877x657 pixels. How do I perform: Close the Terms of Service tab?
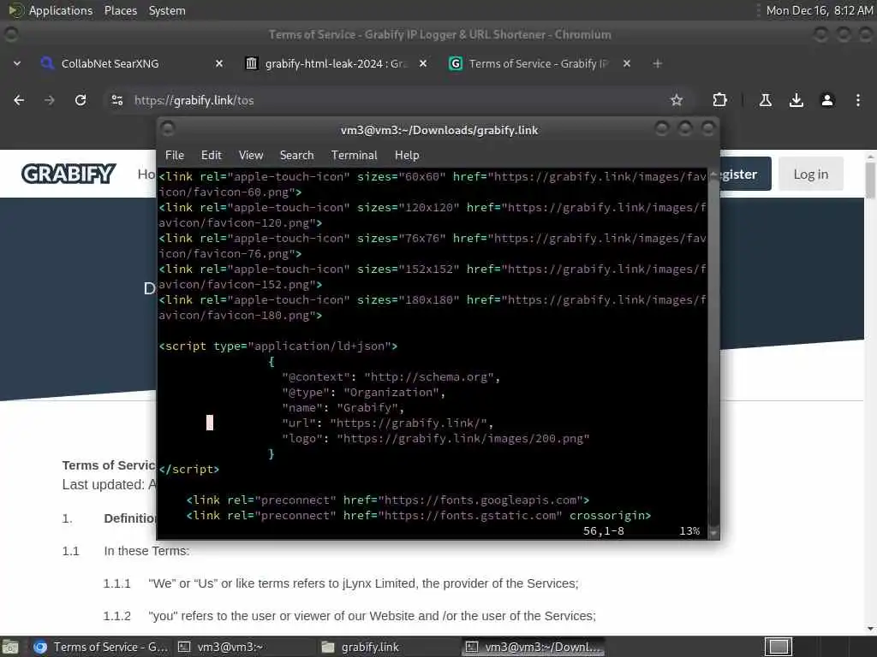[626, 63]
